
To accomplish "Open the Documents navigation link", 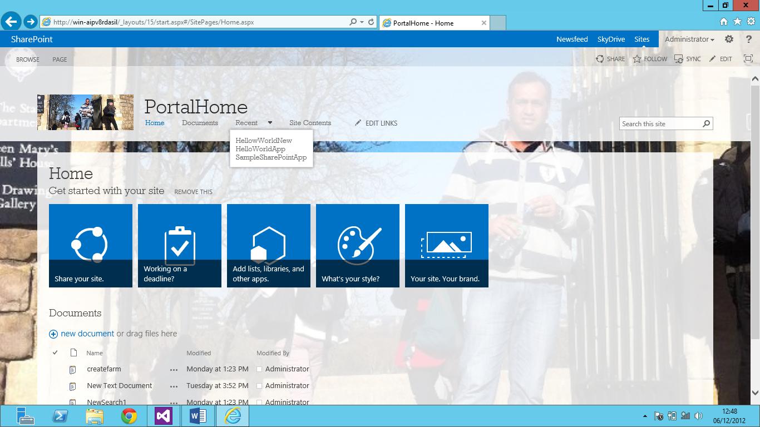I will [x=200, y=123].
